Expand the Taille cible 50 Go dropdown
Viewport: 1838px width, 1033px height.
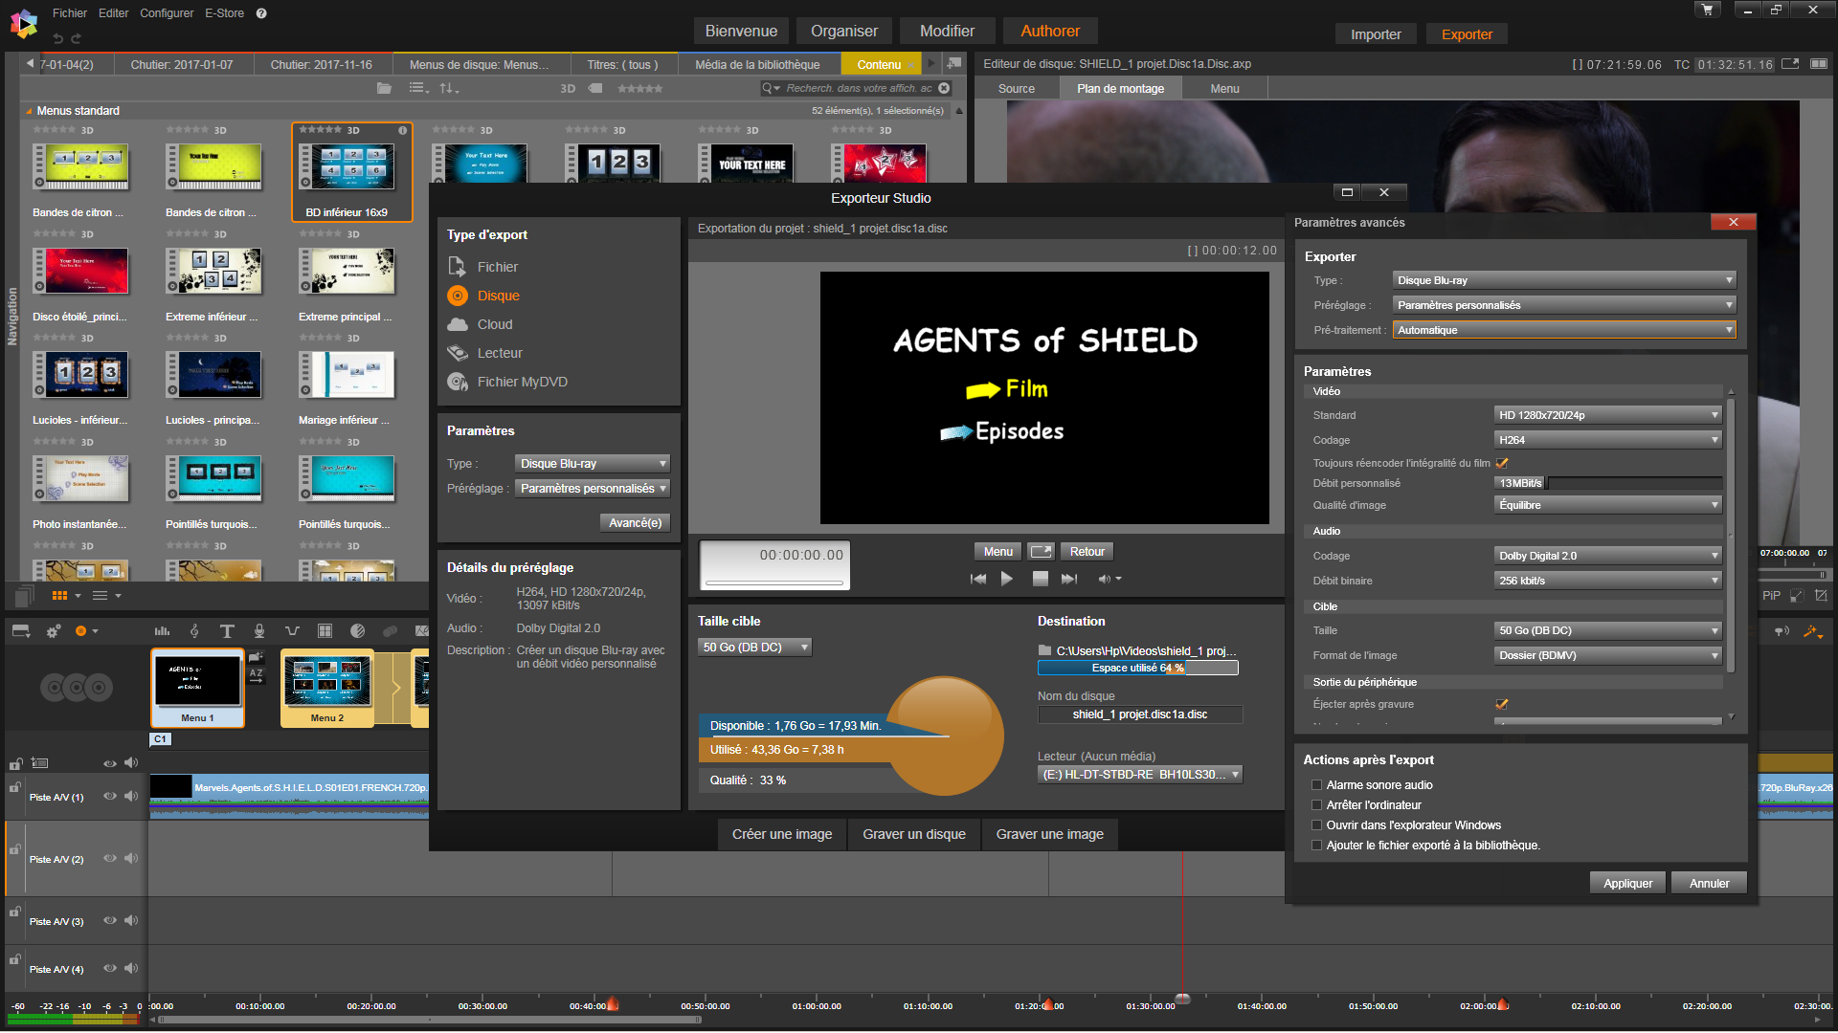click(x=754, y=648)
